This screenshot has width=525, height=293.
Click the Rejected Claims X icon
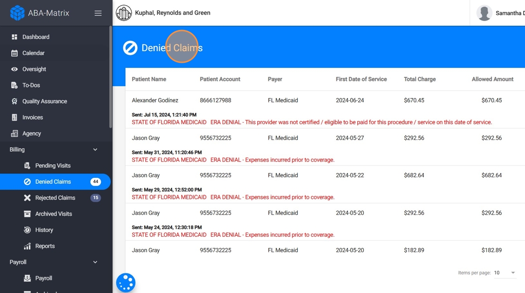(27, 197)
